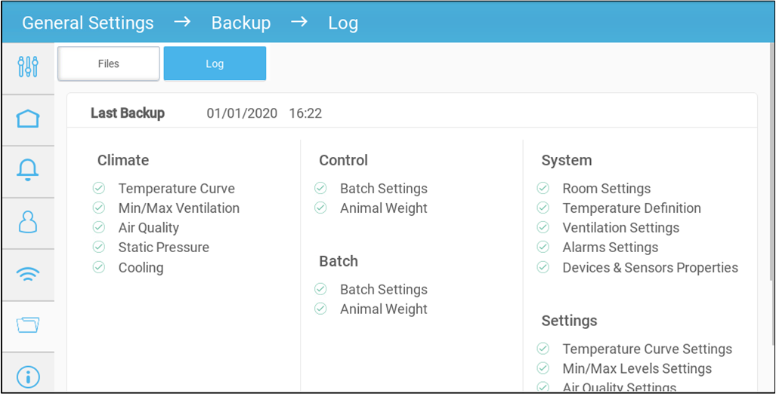
Task: Click the check mark next to Cooling
Action: [99, 267]
